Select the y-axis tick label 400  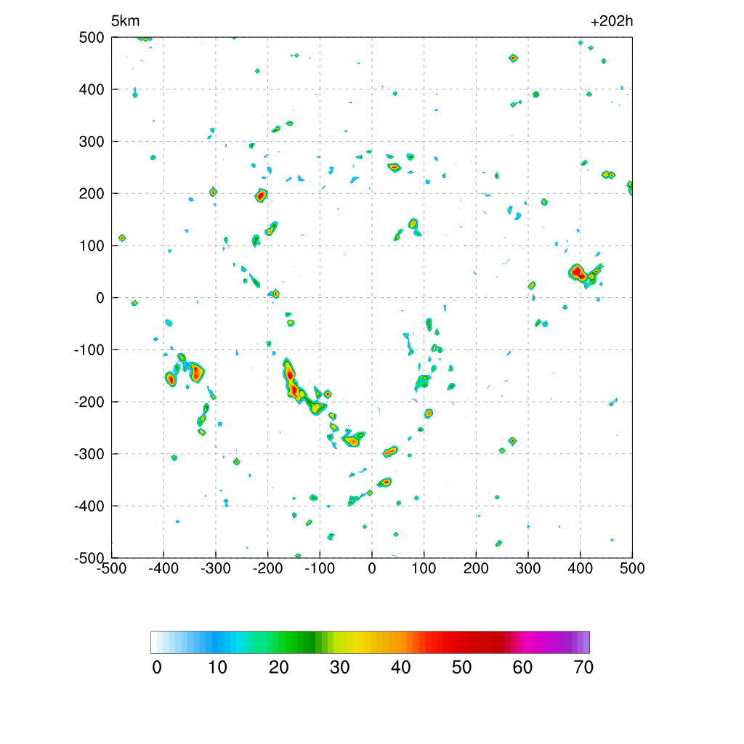(x=92, y=89)
